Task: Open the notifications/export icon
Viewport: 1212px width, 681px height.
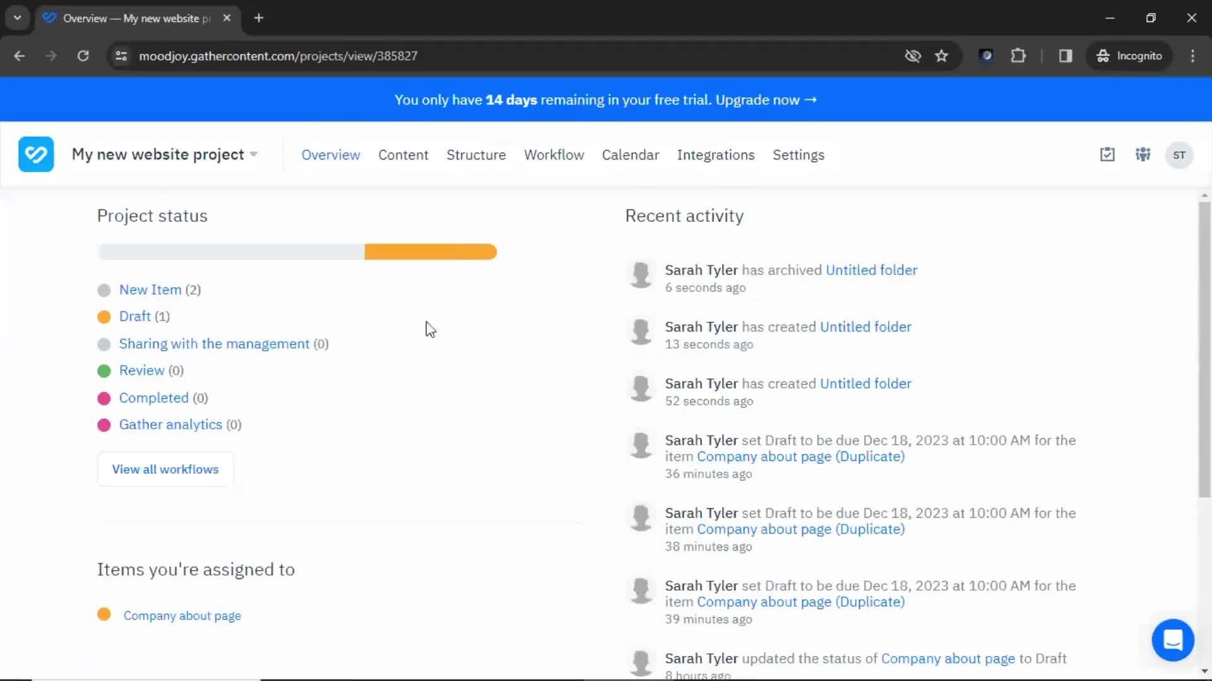Action: coord(1107,154)
